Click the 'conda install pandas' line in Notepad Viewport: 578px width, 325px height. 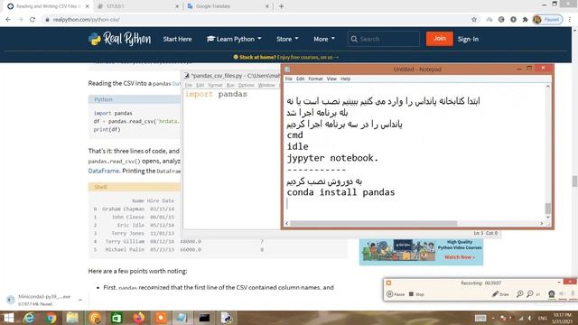tap(340, 192)
